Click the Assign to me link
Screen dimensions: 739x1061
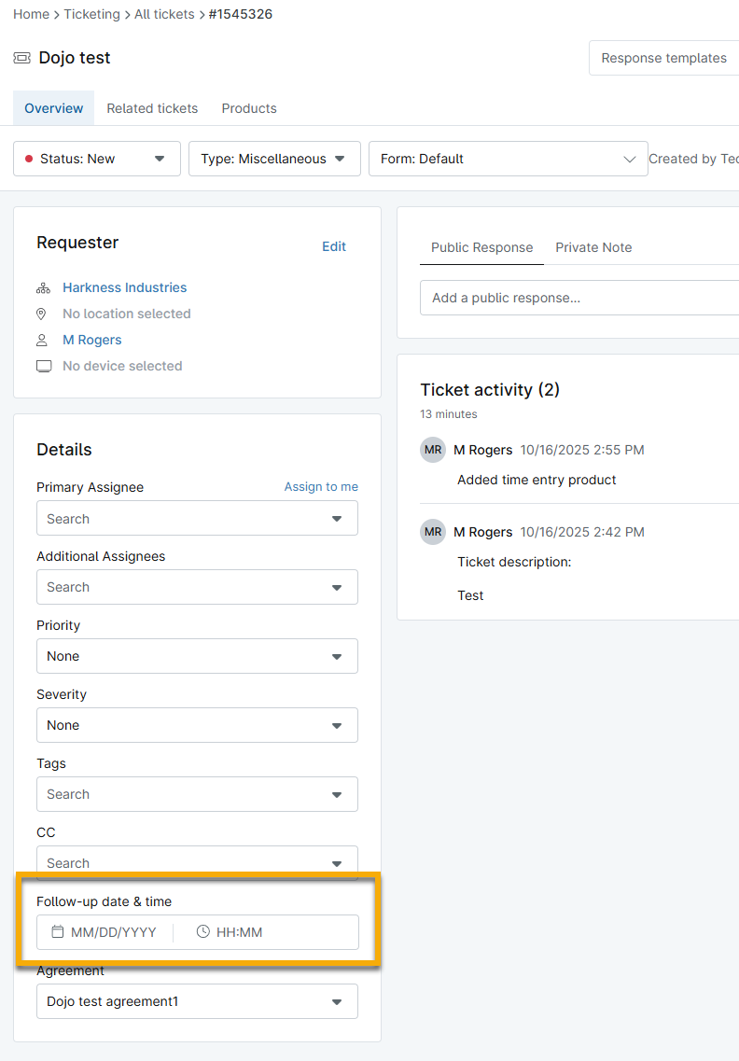tap(321, 486)
